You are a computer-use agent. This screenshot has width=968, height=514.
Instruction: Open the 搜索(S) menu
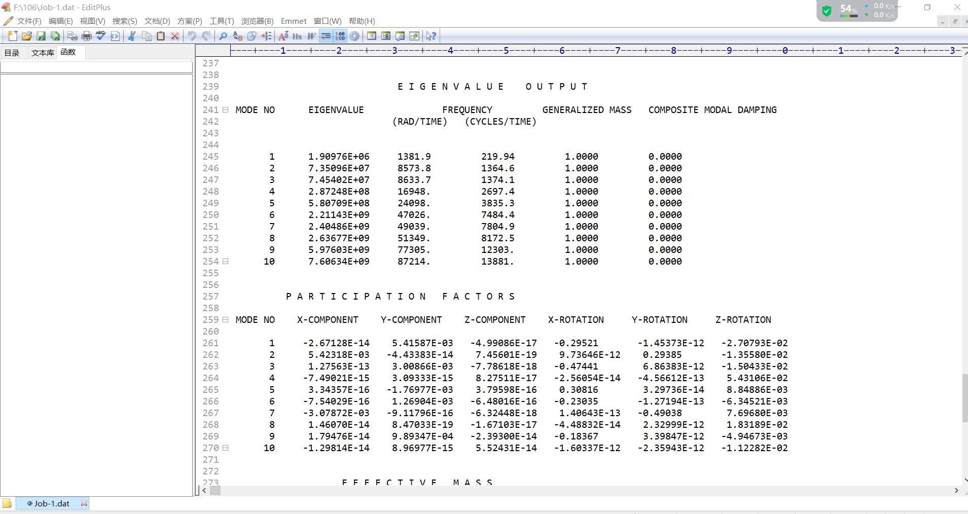tap(125, 21)
